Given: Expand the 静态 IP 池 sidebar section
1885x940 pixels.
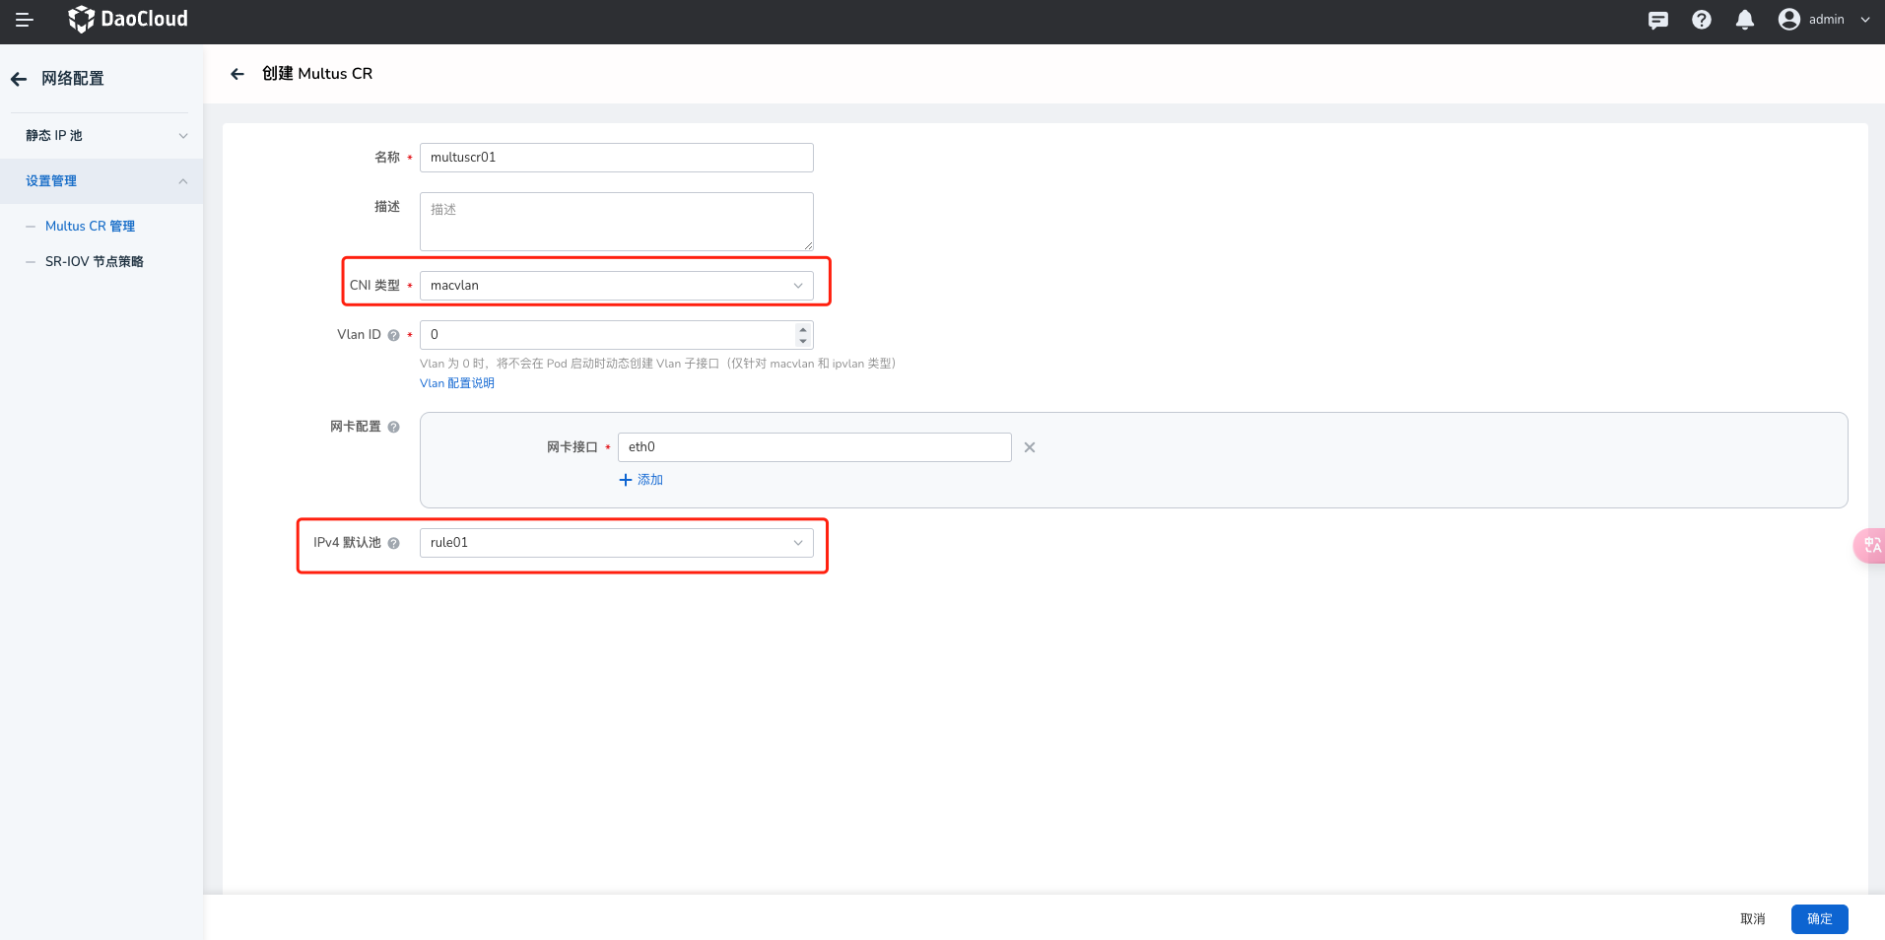Looking at the screenshot, I should click(101, 136).
